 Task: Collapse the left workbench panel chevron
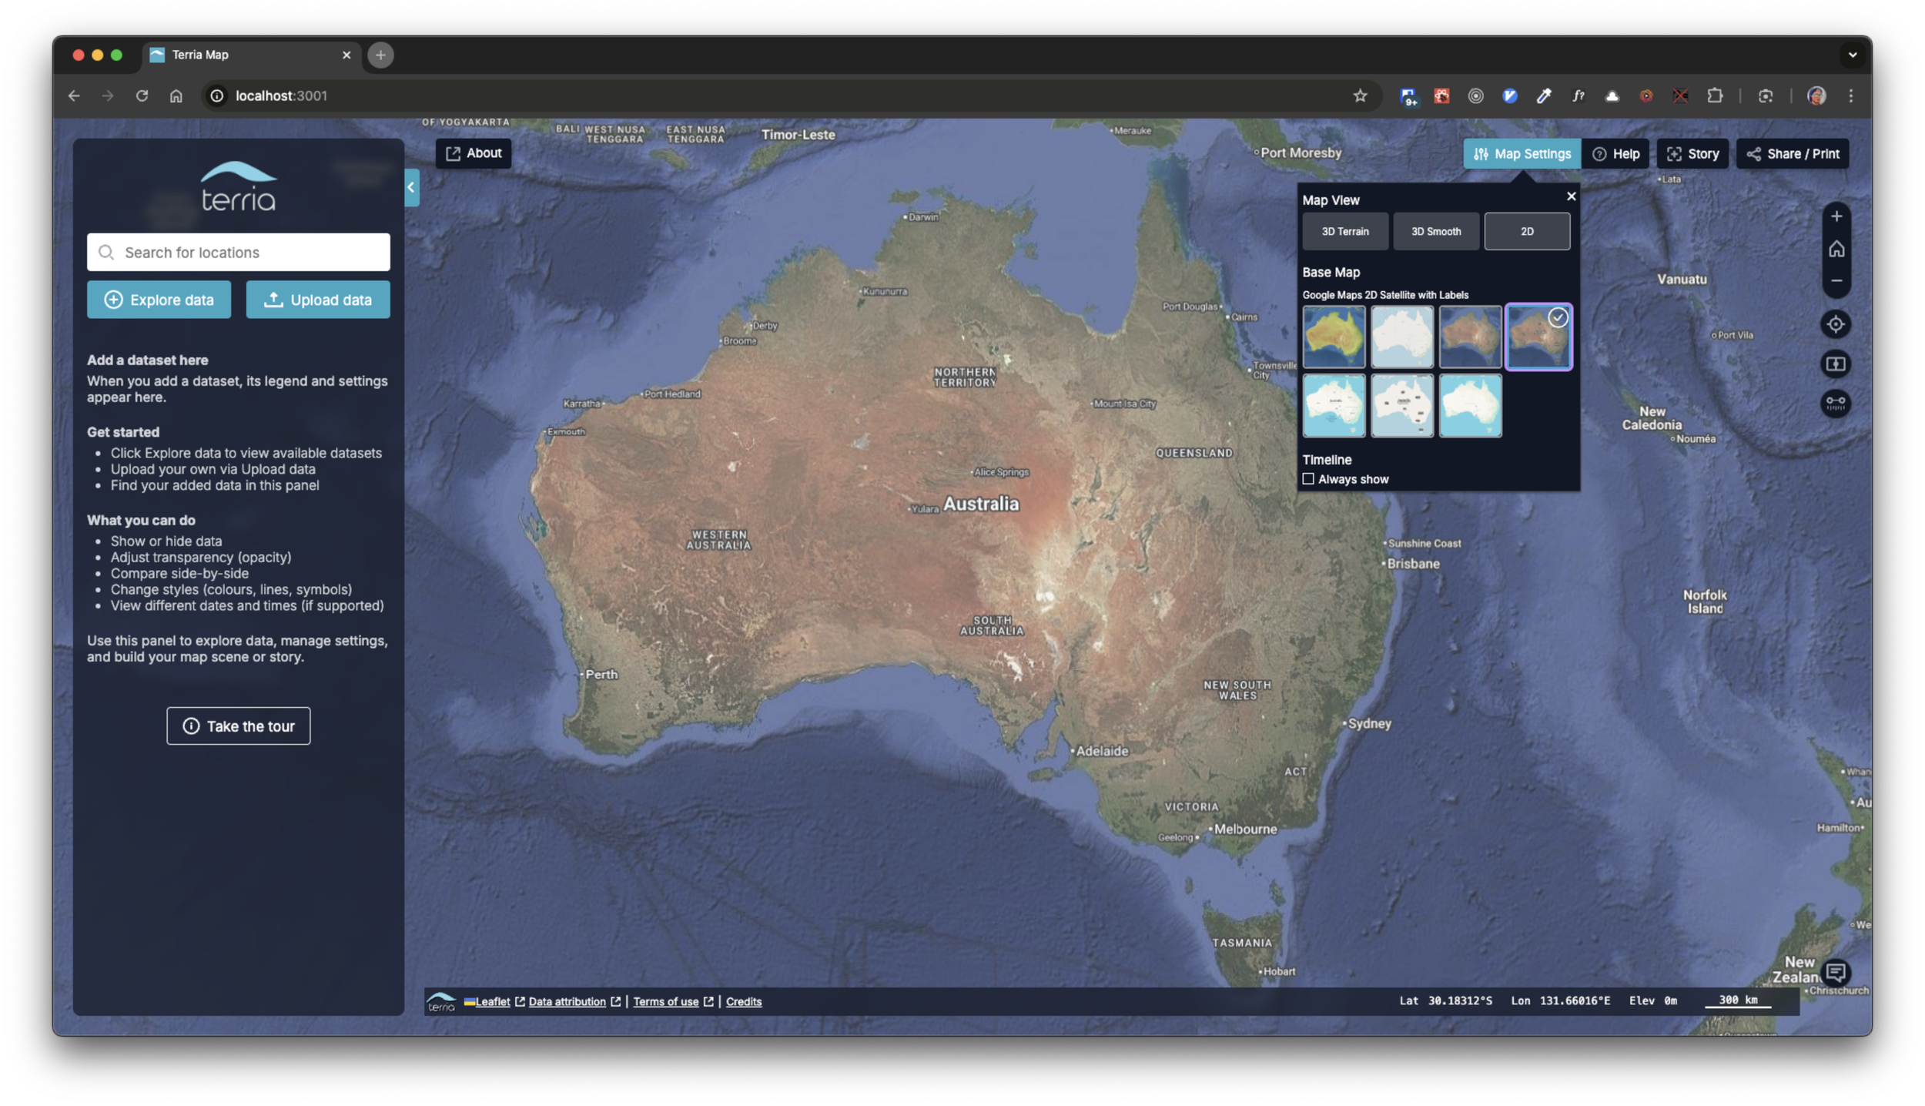tap(411, 187)
